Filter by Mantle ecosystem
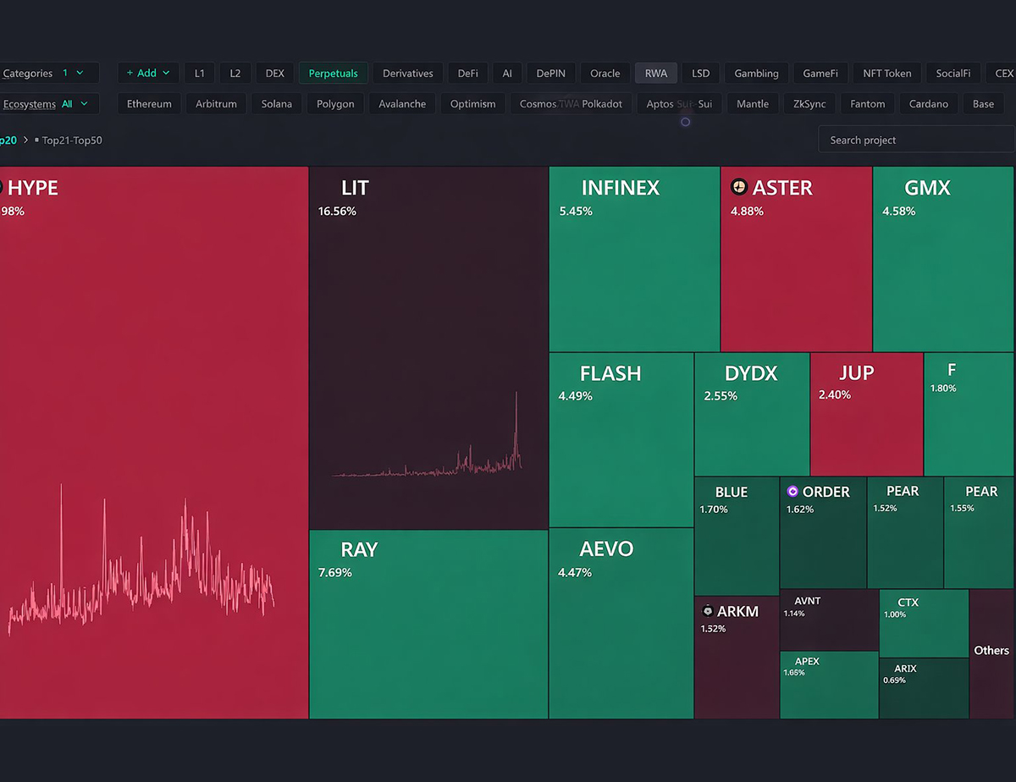 click(753, 104)
